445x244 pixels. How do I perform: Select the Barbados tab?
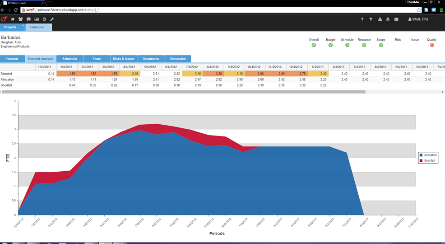(x=37, y=27)
